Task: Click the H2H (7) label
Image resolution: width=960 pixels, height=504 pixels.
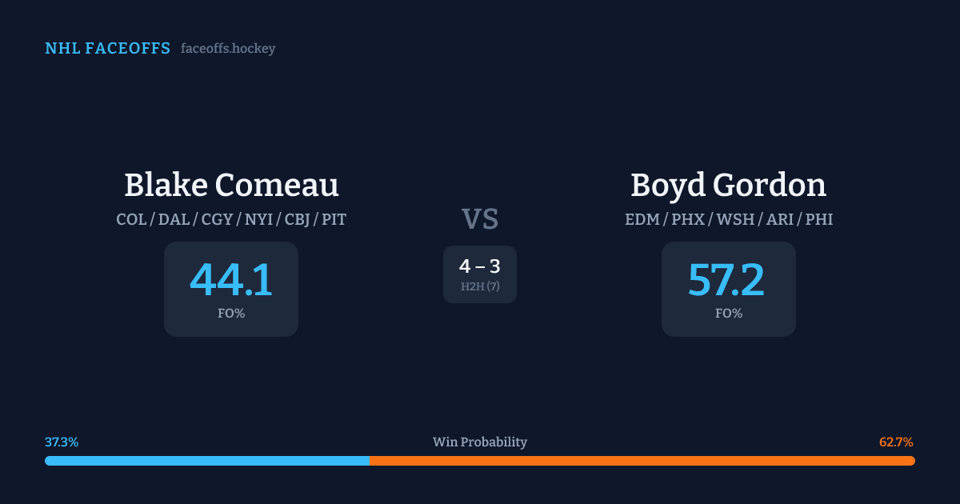Action: (480, 286)
